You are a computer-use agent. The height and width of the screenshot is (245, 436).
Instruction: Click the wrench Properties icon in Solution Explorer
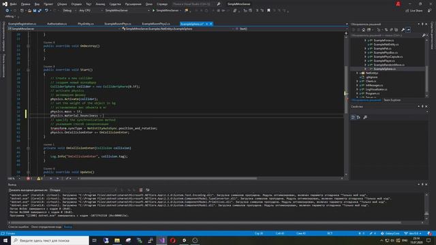point(403,30)
